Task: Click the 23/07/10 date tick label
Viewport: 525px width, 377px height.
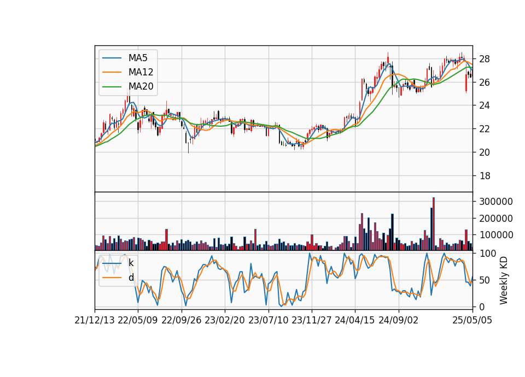Action: (268, 321)
